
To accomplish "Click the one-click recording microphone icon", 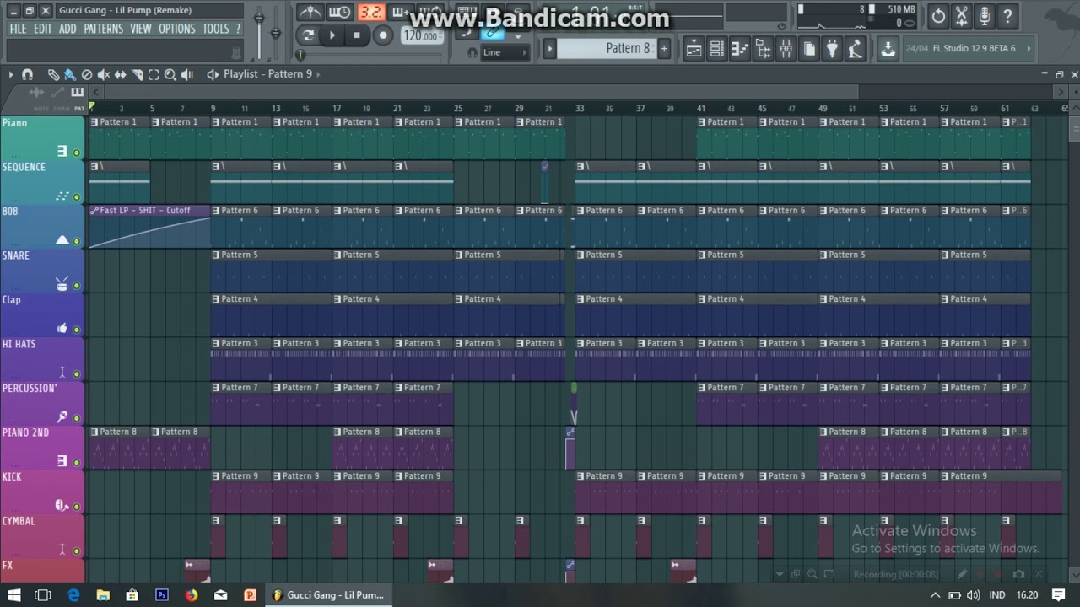I will (985, 15).
